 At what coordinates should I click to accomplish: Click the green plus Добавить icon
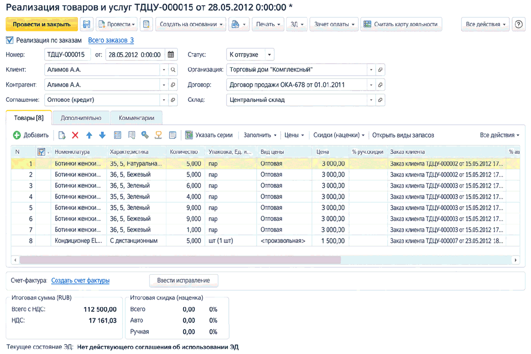click(17, 135)
